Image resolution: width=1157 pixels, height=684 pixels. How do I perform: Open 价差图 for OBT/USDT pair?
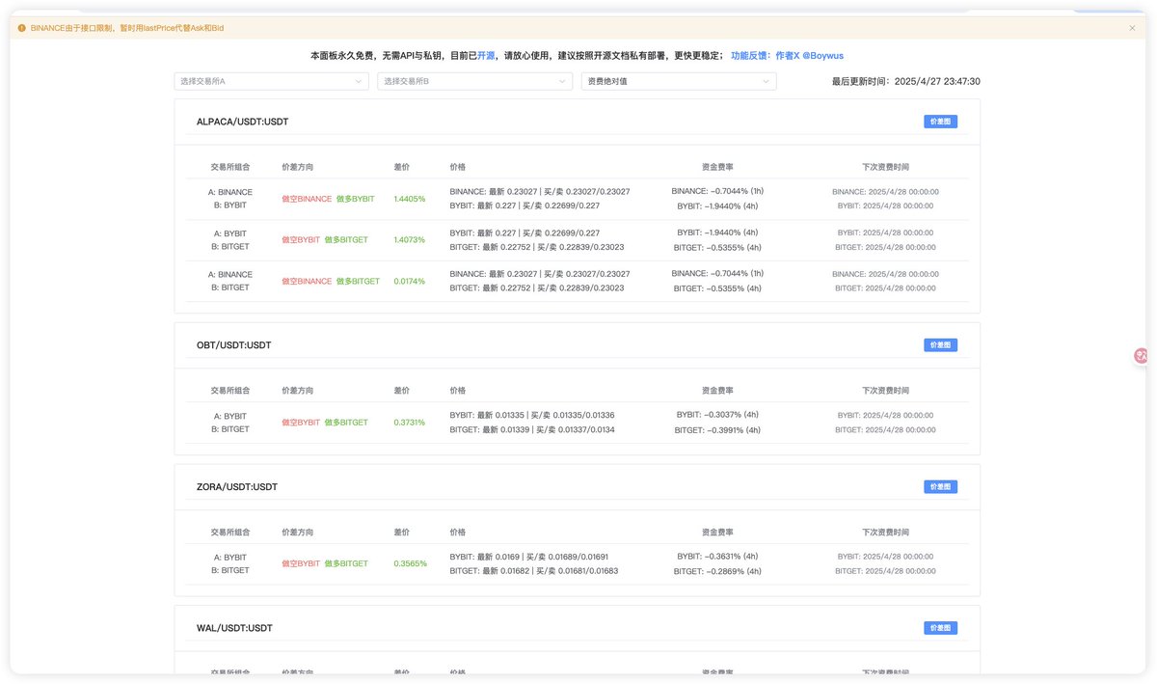(x=940, y=344)
